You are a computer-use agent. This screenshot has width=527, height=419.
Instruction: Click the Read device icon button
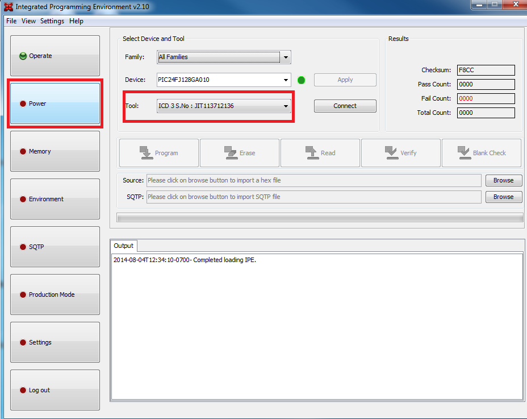pos(320,153)
